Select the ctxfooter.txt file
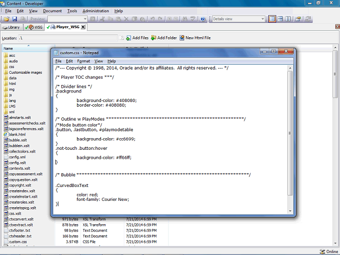The width and height of the screenshot is (340, 255). pos(17,230)
